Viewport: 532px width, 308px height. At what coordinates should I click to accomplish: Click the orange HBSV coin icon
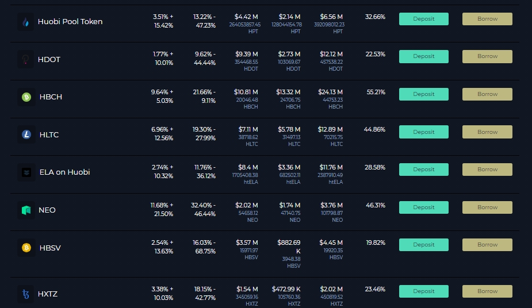click(x=26, y=248)
